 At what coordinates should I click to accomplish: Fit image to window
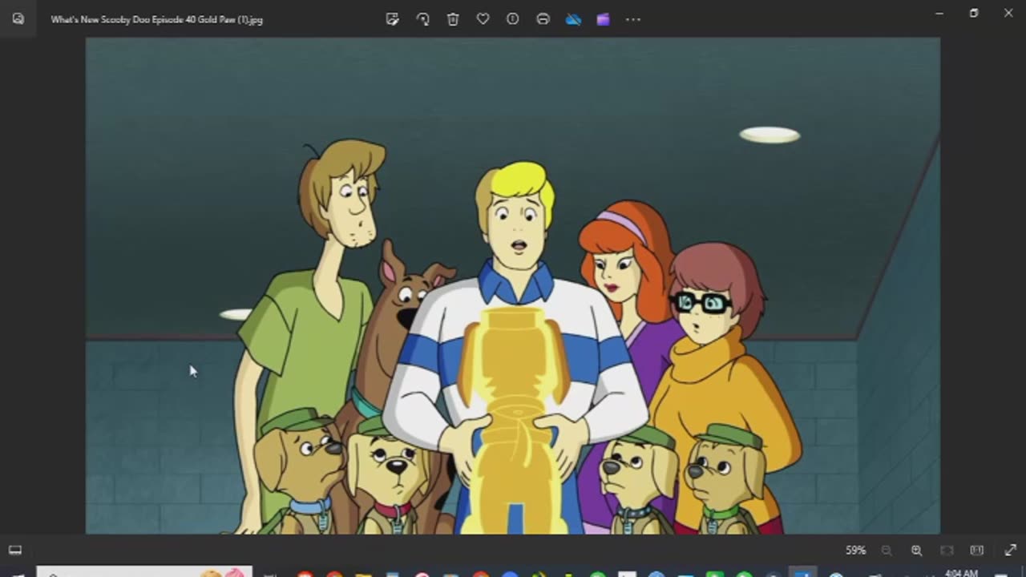pyautogui.click(x=947, y=551)
